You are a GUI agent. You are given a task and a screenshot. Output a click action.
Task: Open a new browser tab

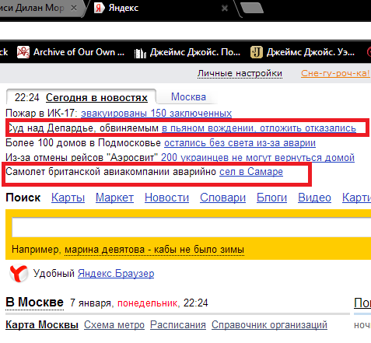click(x=251, y=8)
